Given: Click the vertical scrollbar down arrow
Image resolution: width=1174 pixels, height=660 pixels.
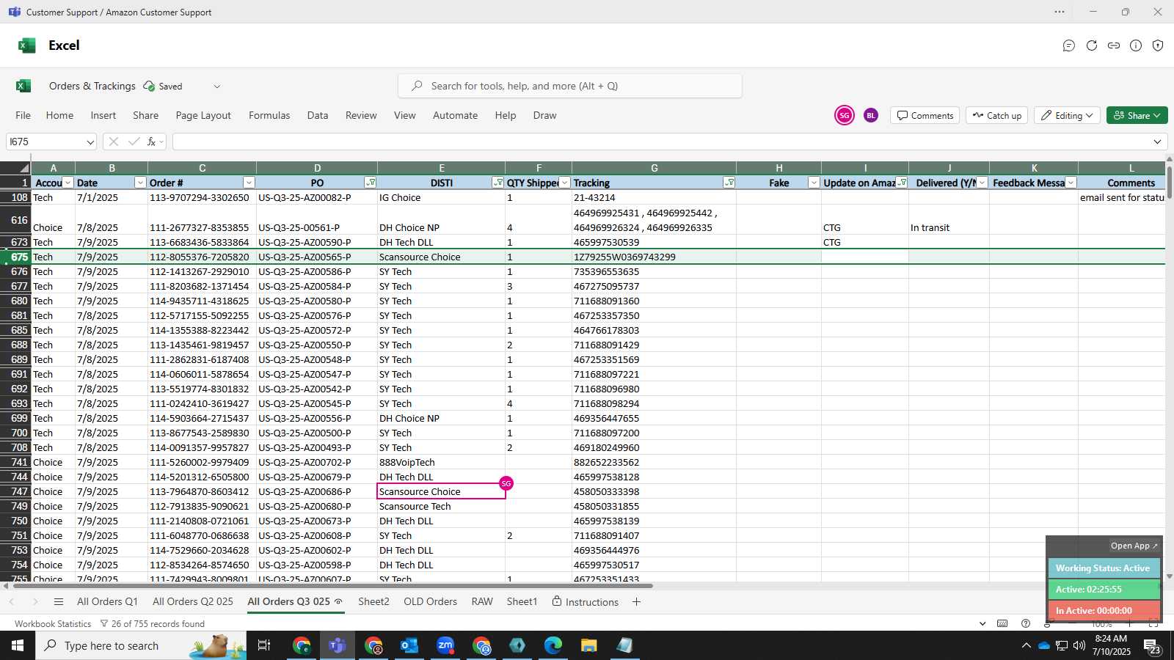Looking at the screenshot, I should pos(1169,576).
